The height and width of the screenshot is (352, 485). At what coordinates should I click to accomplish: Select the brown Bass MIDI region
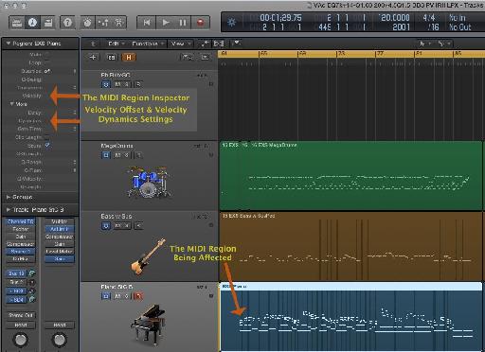350,247
